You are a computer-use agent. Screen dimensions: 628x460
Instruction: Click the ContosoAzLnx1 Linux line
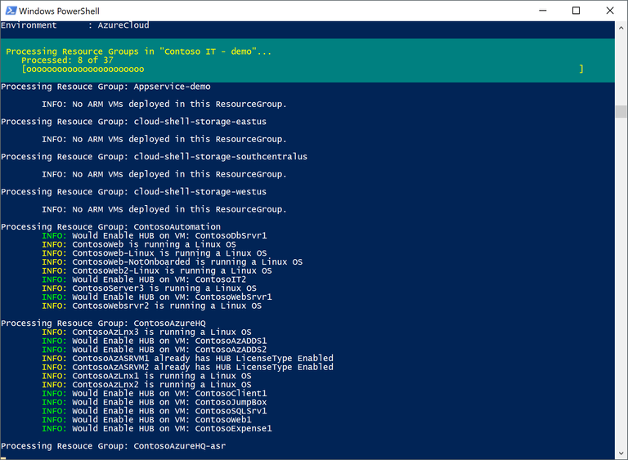(146, 376)
